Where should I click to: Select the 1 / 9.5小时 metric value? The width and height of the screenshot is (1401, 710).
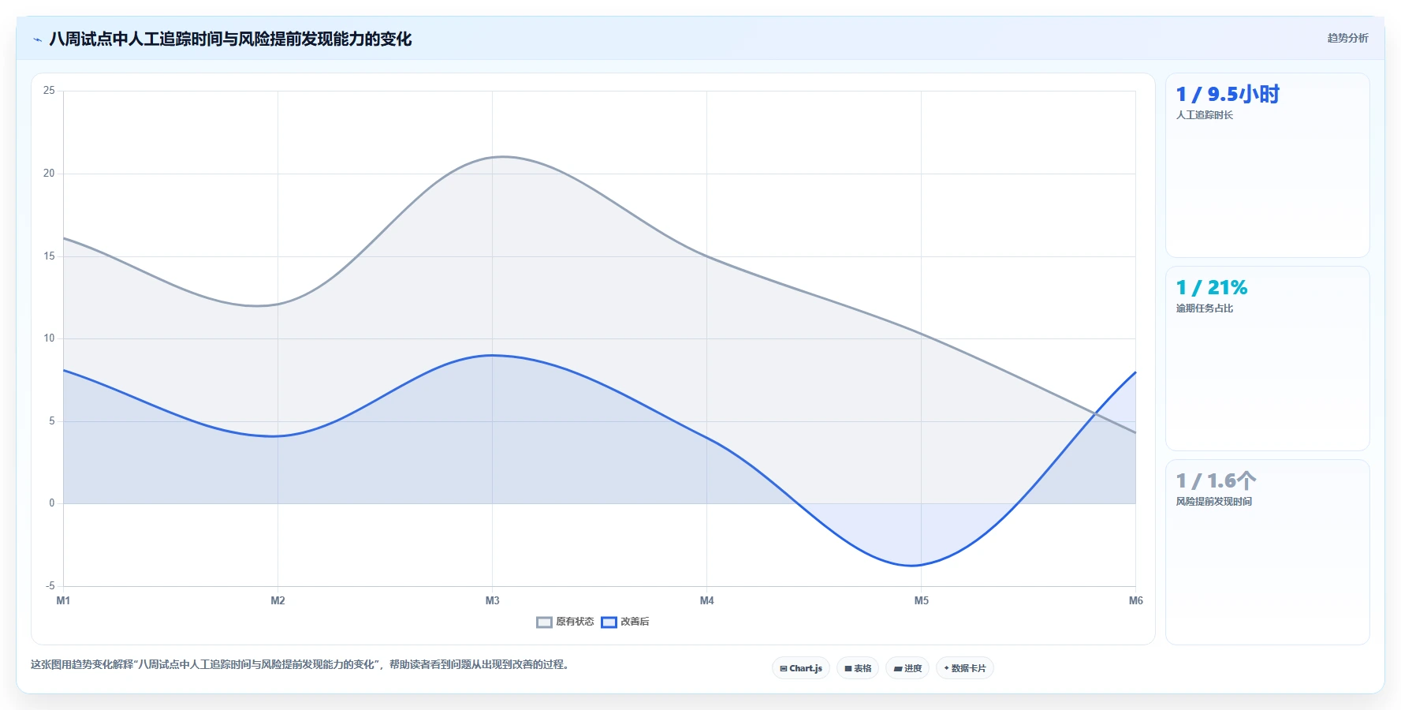(x=1228, y=95)
